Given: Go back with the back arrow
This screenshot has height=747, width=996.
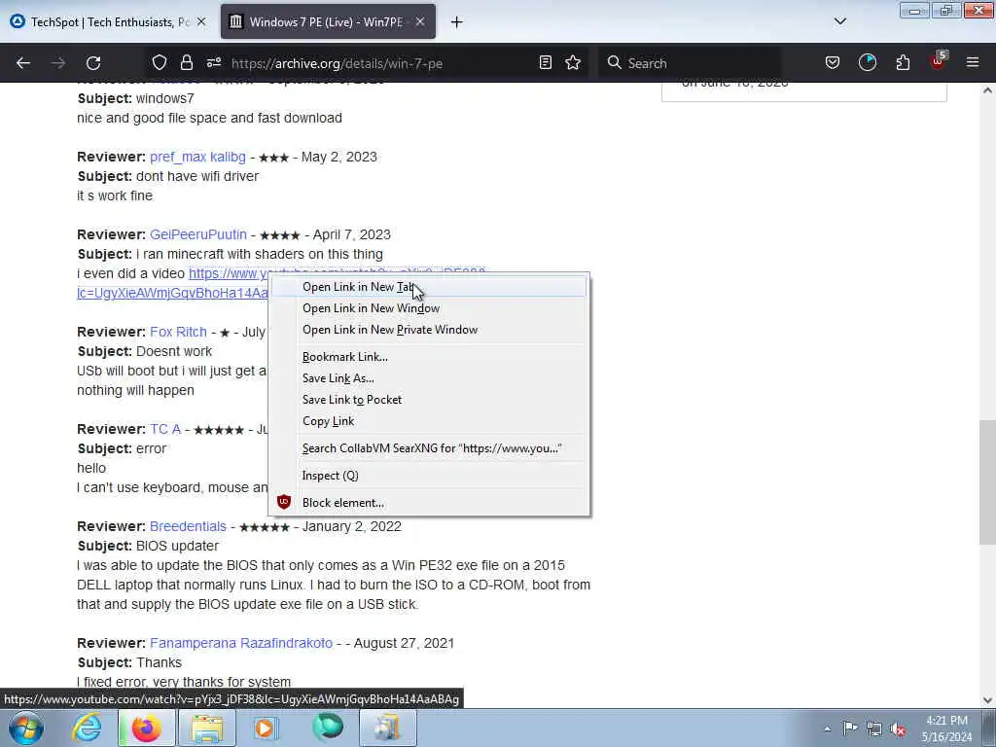Looking at the screenshot, I should point(23,63).
